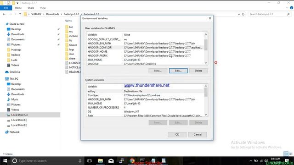Screen dimensions: 294x165
Task: Open the View ribbon tab
Action: [x=43, y=8]
